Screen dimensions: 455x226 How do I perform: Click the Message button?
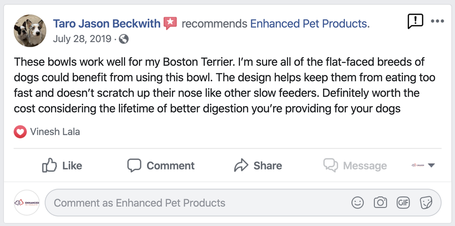[x=355, y=166]
